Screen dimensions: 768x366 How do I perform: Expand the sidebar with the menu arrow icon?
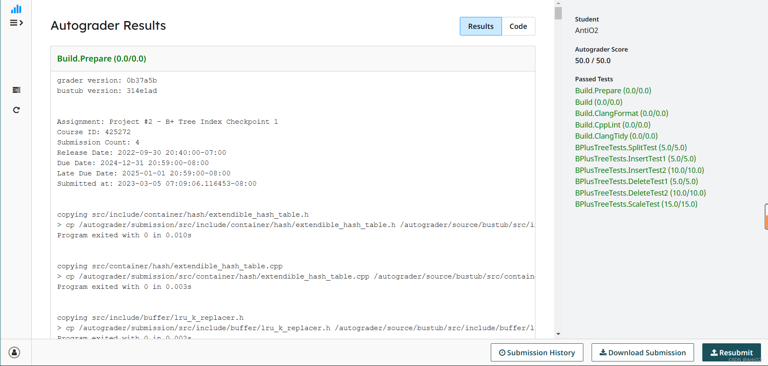click(x=16, y=23)
